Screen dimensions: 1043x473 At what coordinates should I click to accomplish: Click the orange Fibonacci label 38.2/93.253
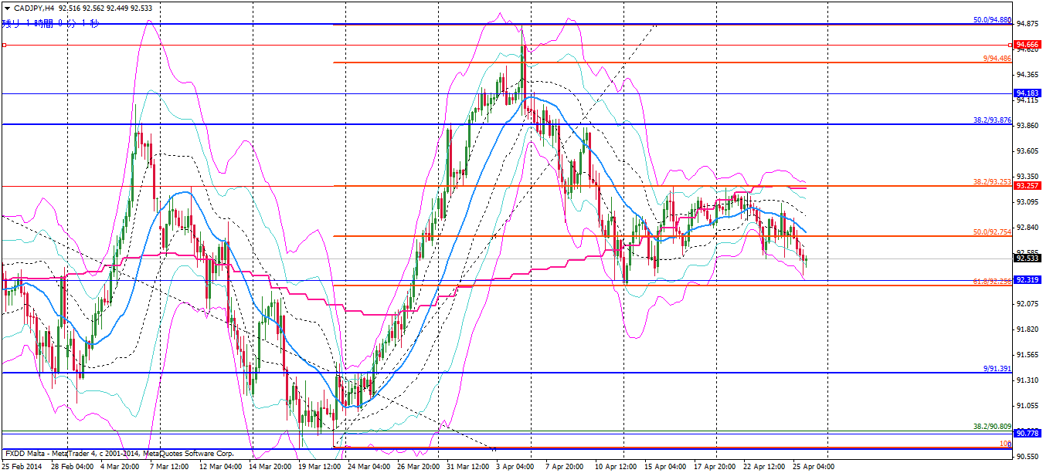pyautogui.click(x=992, y=181)
